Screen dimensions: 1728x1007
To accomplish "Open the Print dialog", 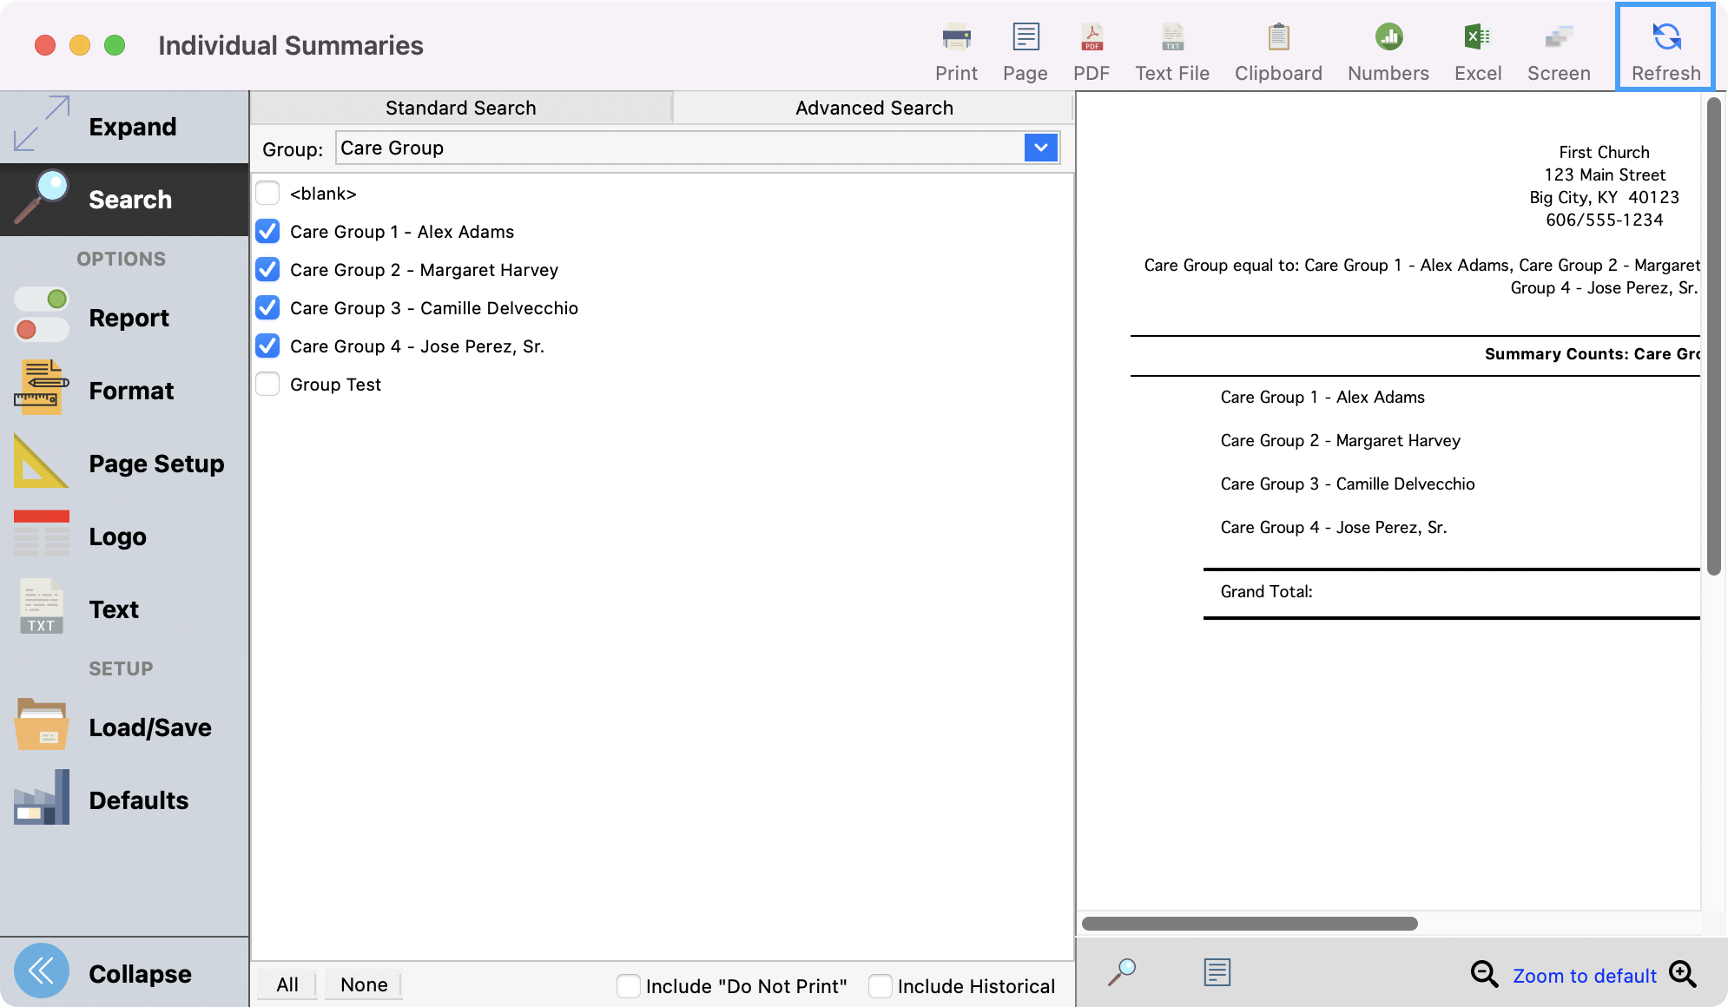I will click(x=956, y=48).
